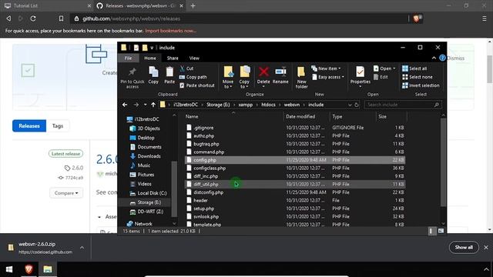
Task: Click the Copy to folder icon
Action: (x=245, y=72)
